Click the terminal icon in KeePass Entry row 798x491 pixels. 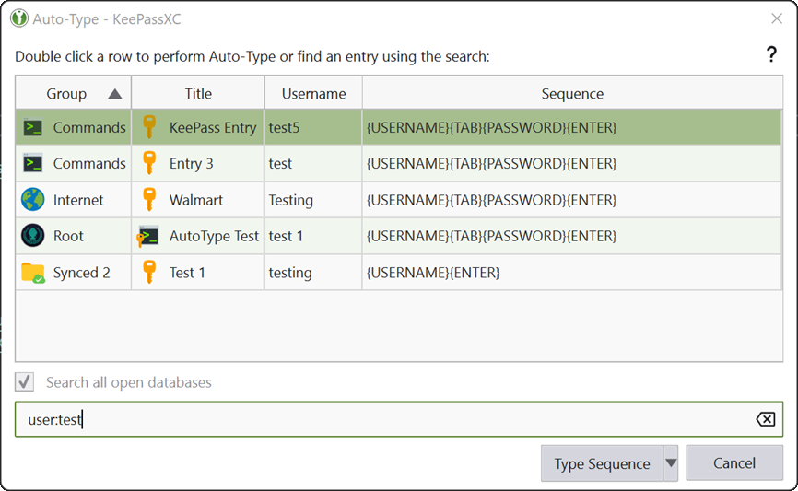33,128
